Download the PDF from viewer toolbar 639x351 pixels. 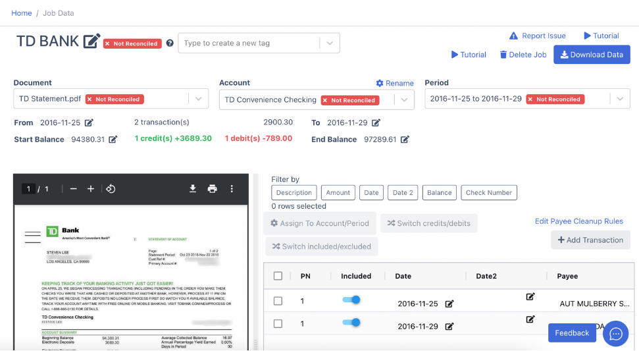(x=193, y=189)
